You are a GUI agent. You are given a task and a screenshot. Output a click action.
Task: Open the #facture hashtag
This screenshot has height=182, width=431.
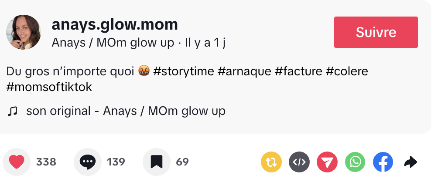point(299,71)
